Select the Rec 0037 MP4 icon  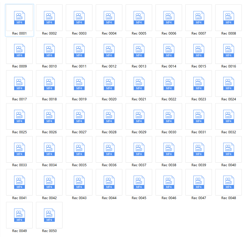point(139,149)
